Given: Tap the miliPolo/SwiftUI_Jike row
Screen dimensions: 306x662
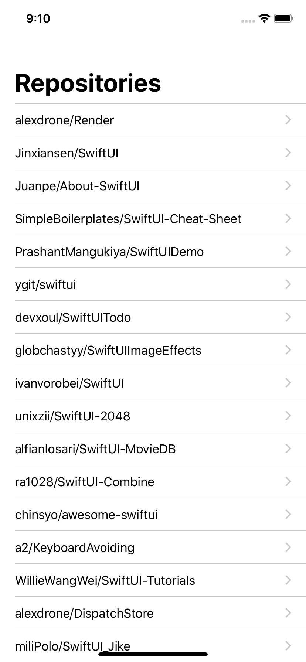Looking at the screenshot, I should pyautogui.click(x=73, y=645).
